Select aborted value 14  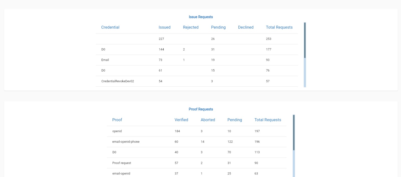pos(203,141)
